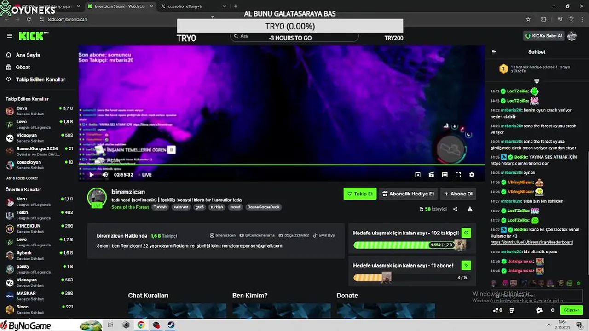Expand Daha Fazla Göster list
The height and width of the screenshot is (331, 589).
(x=22, y=178)
